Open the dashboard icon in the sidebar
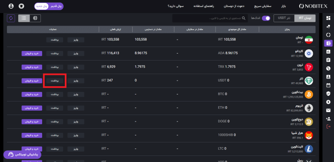This screenshot has height=162, width=334. click(x=328, y=18)
